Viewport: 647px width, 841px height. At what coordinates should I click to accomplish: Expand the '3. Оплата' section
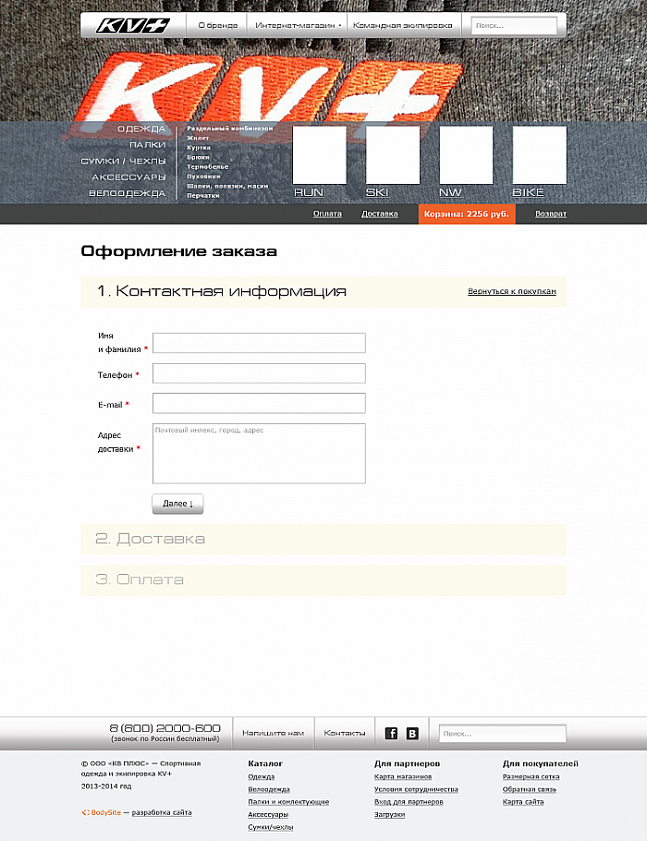pyautogui.click(x=323, y=579)
